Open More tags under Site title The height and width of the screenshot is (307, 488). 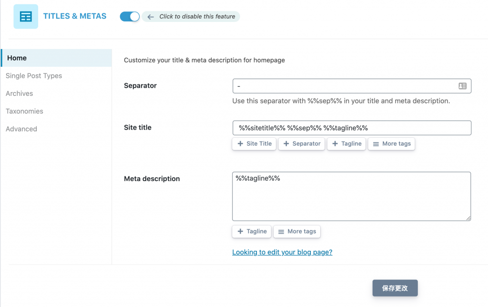391,143
